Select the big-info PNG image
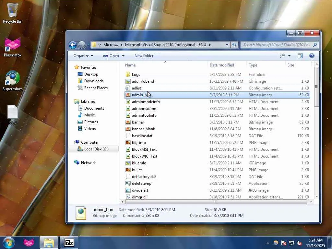This screenshot has width=332, height=249. 217,143
